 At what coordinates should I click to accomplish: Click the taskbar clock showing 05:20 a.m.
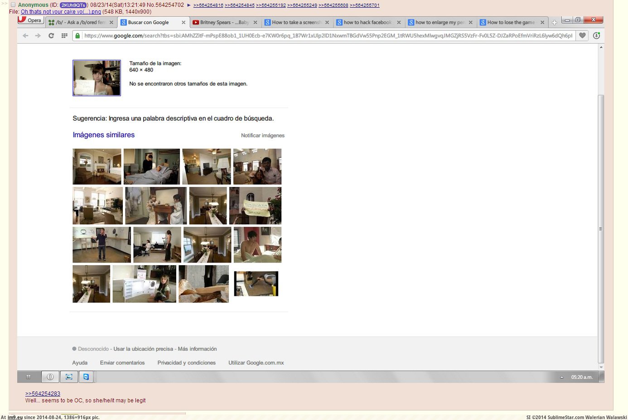[x=582, y=377]
